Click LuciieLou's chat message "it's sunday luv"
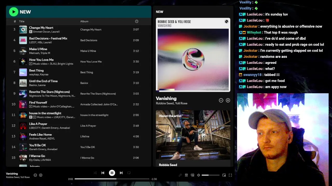This screenshot has height=186, width=332. (276, 14)
